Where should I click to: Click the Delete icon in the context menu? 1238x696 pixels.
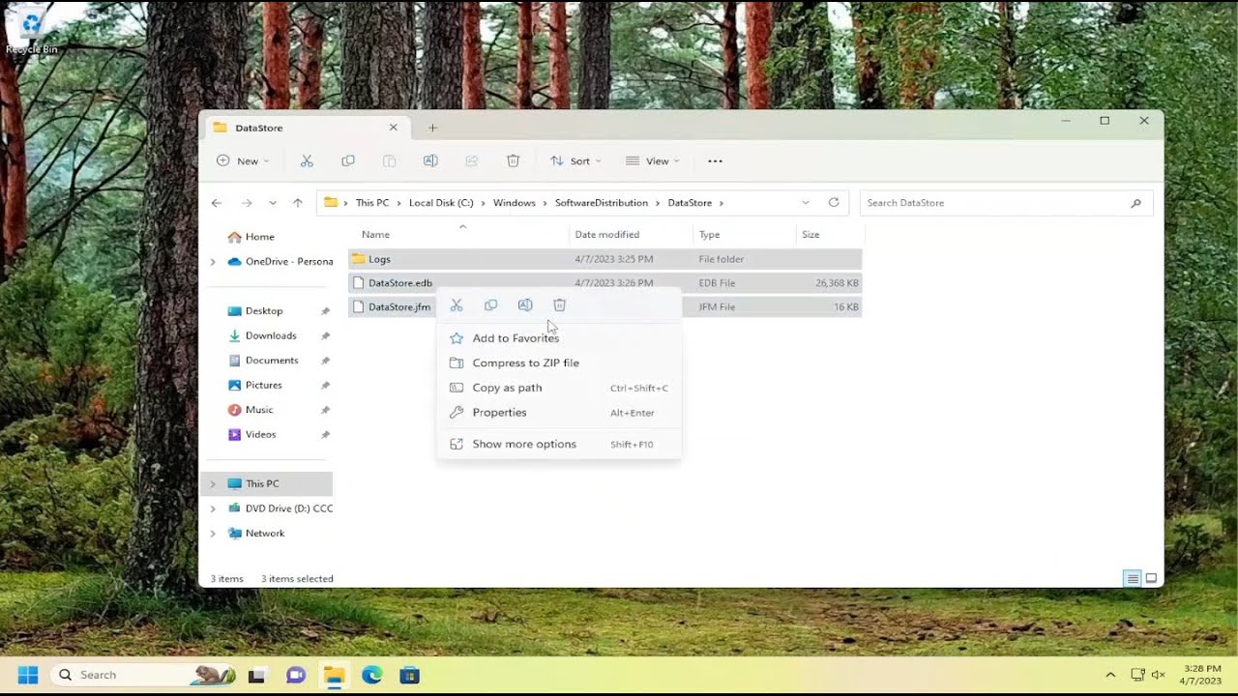pyautogui.click(x=559, y=305)
